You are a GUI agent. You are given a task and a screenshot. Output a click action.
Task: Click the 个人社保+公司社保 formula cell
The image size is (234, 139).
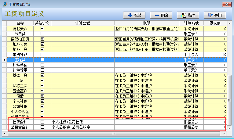tap(83, 122)
